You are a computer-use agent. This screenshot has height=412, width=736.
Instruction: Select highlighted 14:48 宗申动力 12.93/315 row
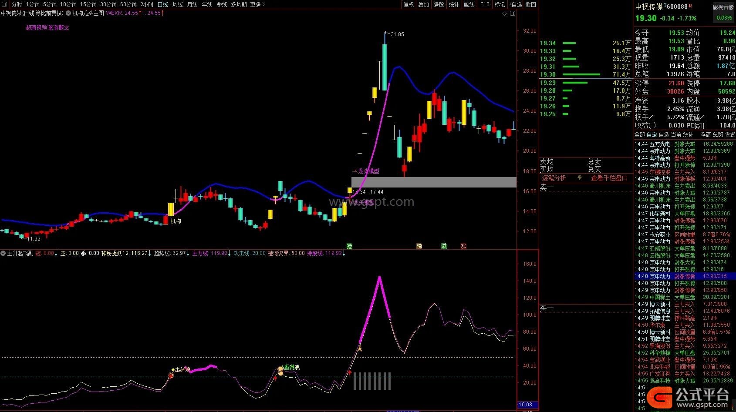684,276
